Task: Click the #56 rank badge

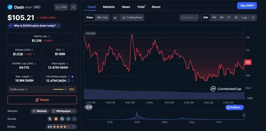Action: coord(37,7)
